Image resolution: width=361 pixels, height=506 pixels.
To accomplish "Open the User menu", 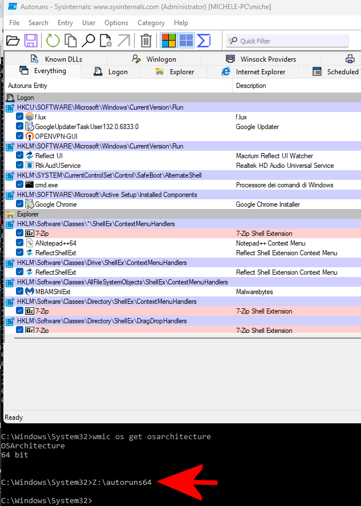I will pyautogui.click(x=88, y=23).
